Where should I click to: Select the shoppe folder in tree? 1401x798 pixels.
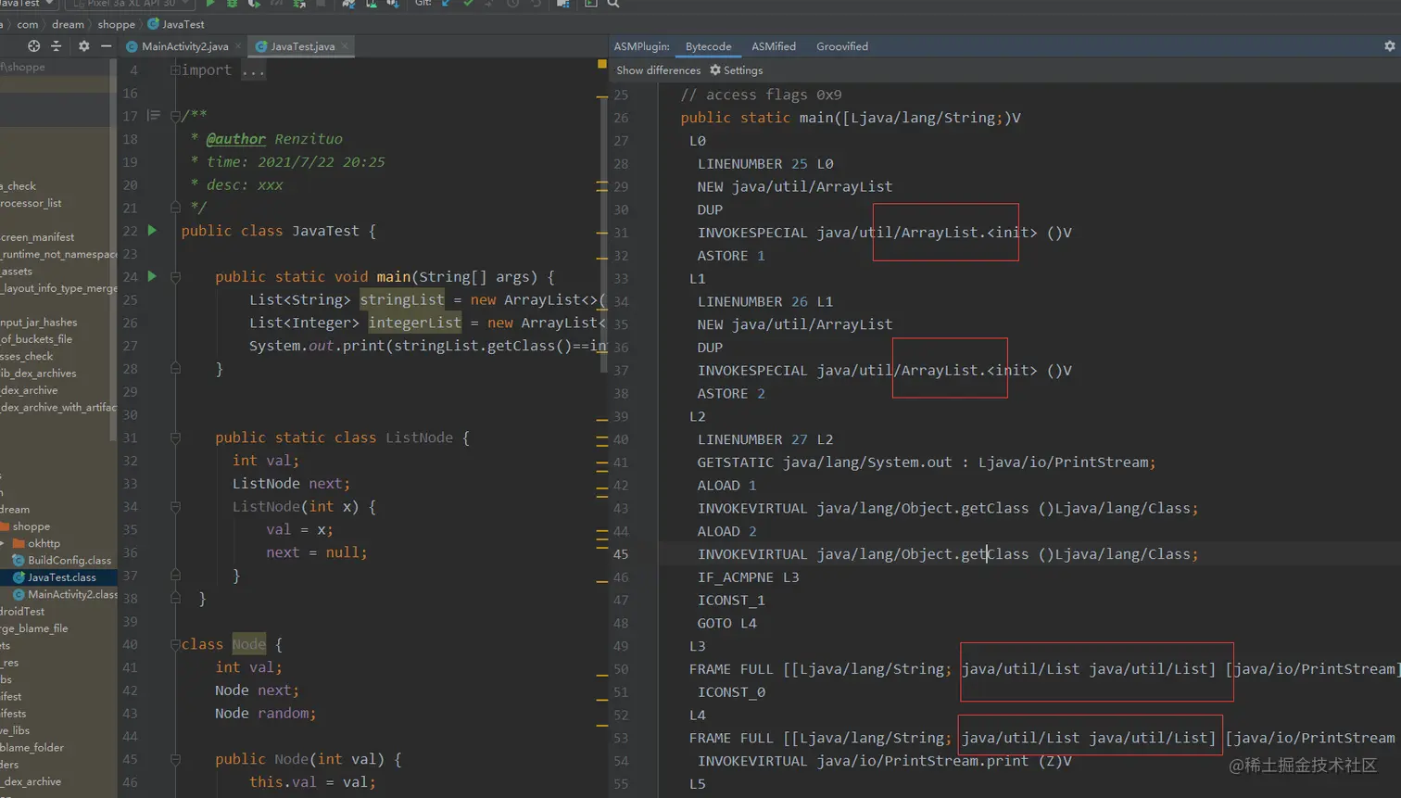tap(58, 526)
